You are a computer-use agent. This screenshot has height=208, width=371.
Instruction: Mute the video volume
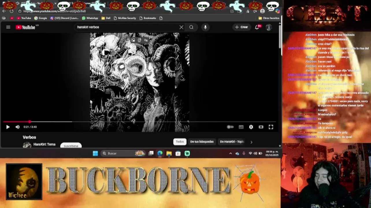point(17,127)
